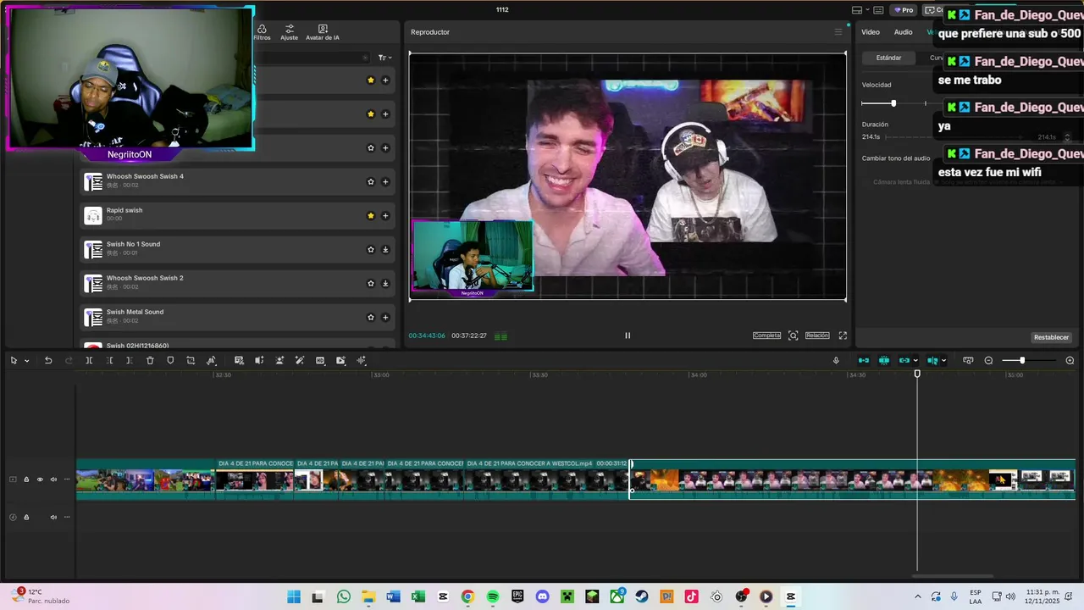Click the timeline playhead marker

(917, 374)
